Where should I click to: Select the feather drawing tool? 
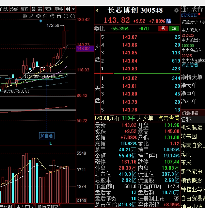[31, 16]
